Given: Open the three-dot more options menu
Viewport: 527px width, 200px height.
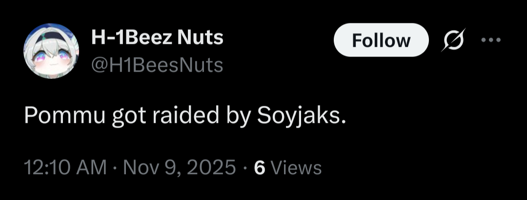Looking at the screenshot, I should coord(491,40).
